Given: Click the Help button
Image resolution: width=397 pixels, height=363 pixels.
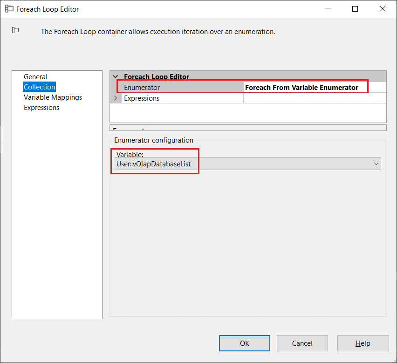Looking at the screenshot, I should pyautogui.click(x=363, y=343).
